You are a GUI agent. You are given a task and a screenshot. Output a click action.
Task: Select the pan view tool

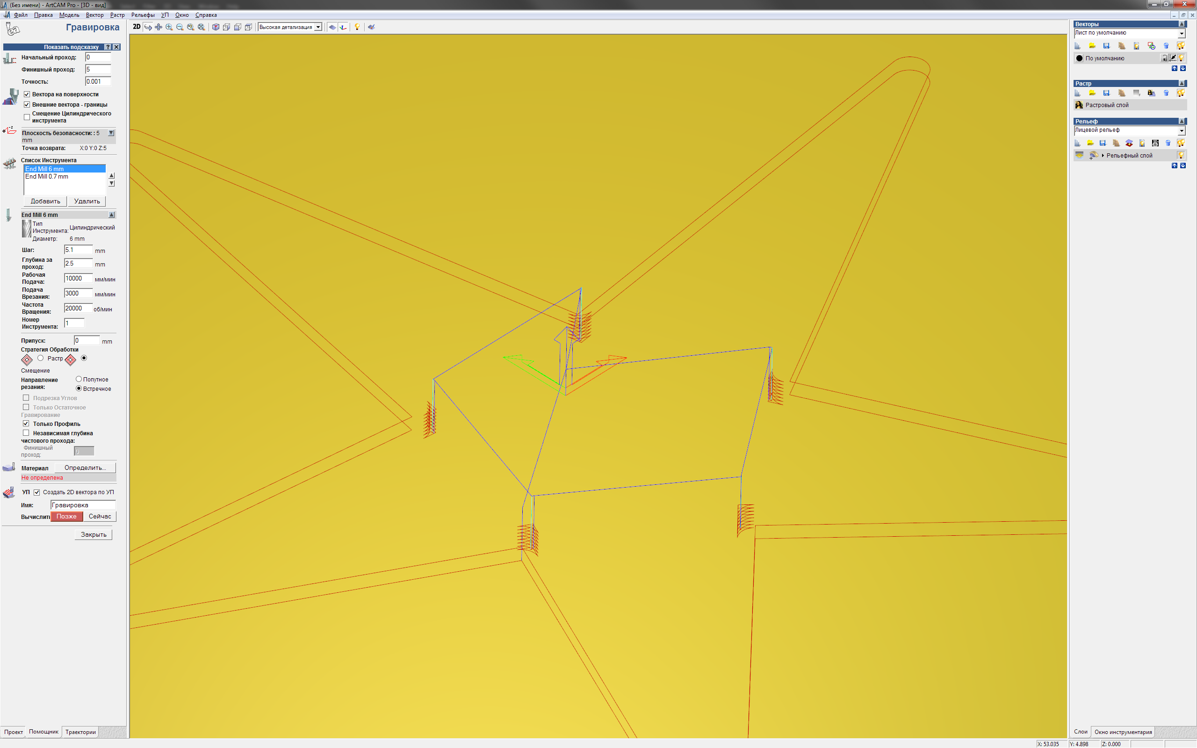click(159, 27)
